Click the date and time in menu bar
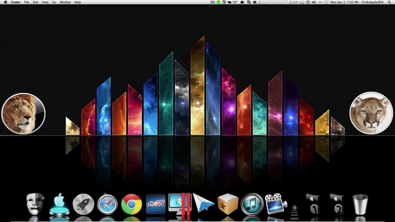The width and height of the screenshot is (395, 222). [344, 2]
